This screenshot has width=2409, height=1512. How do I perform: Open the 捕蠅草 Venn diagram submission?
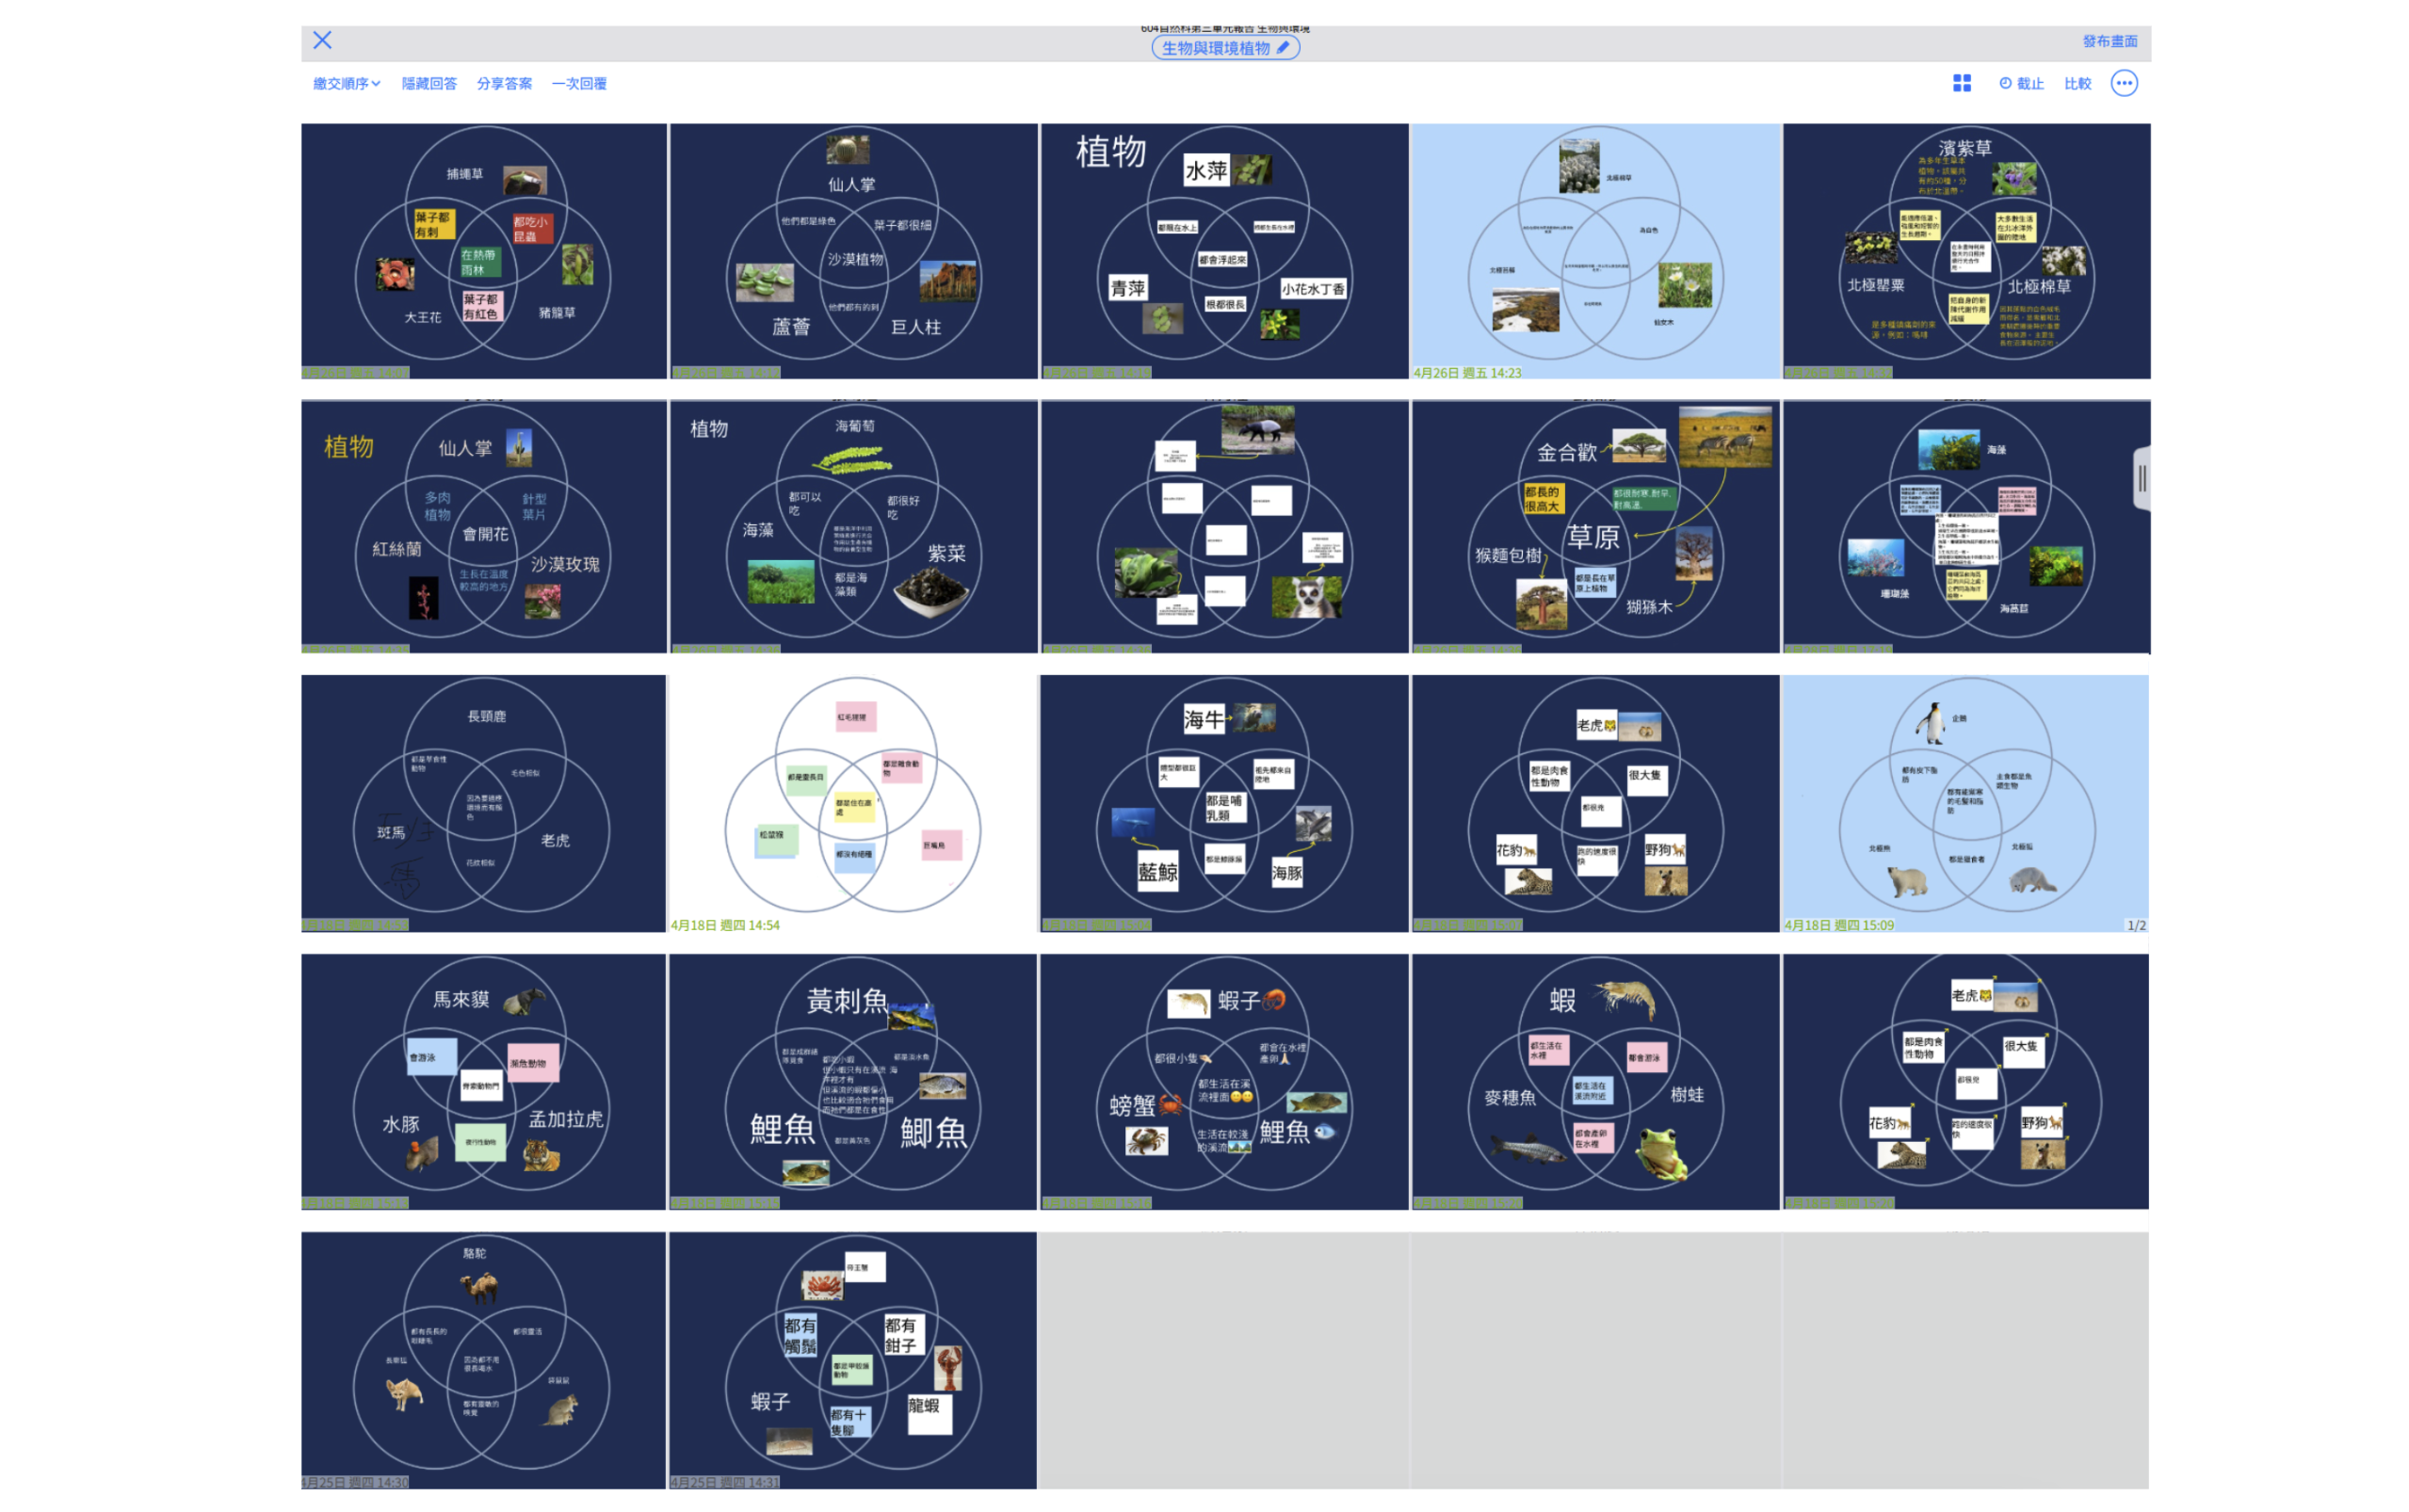pyautogui.click(x=483, y=250)
